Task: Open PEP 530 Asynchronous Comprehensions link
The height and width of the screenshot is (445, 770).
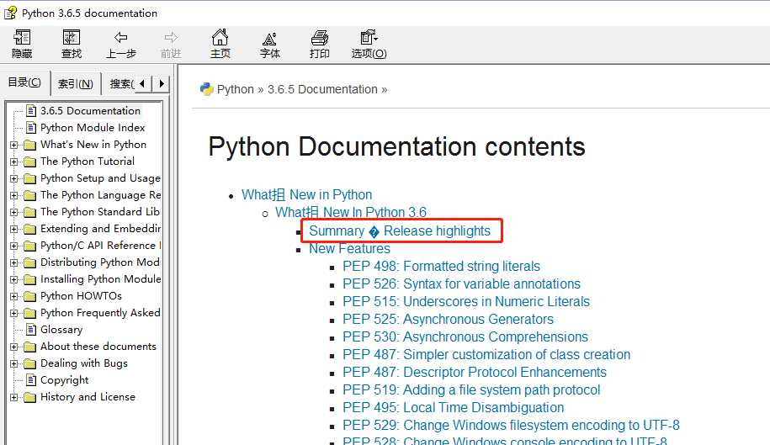Action: click(465, 336)
